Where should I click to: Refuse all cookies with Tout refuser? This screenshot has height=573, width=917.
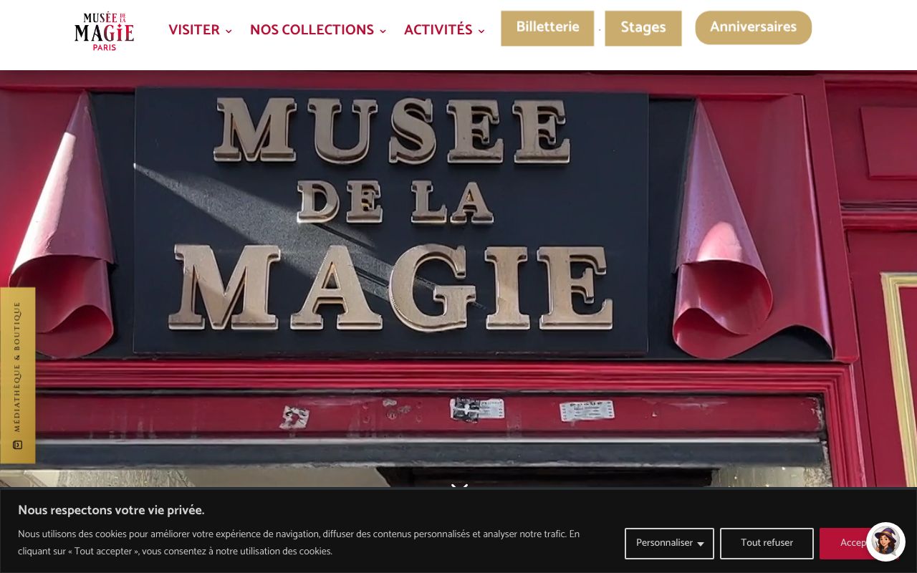click(767, 543)
